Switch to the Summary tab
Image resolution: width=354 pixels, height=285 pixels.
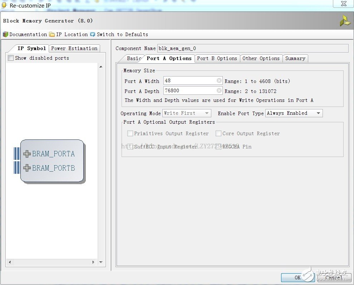tap(295, 58)
